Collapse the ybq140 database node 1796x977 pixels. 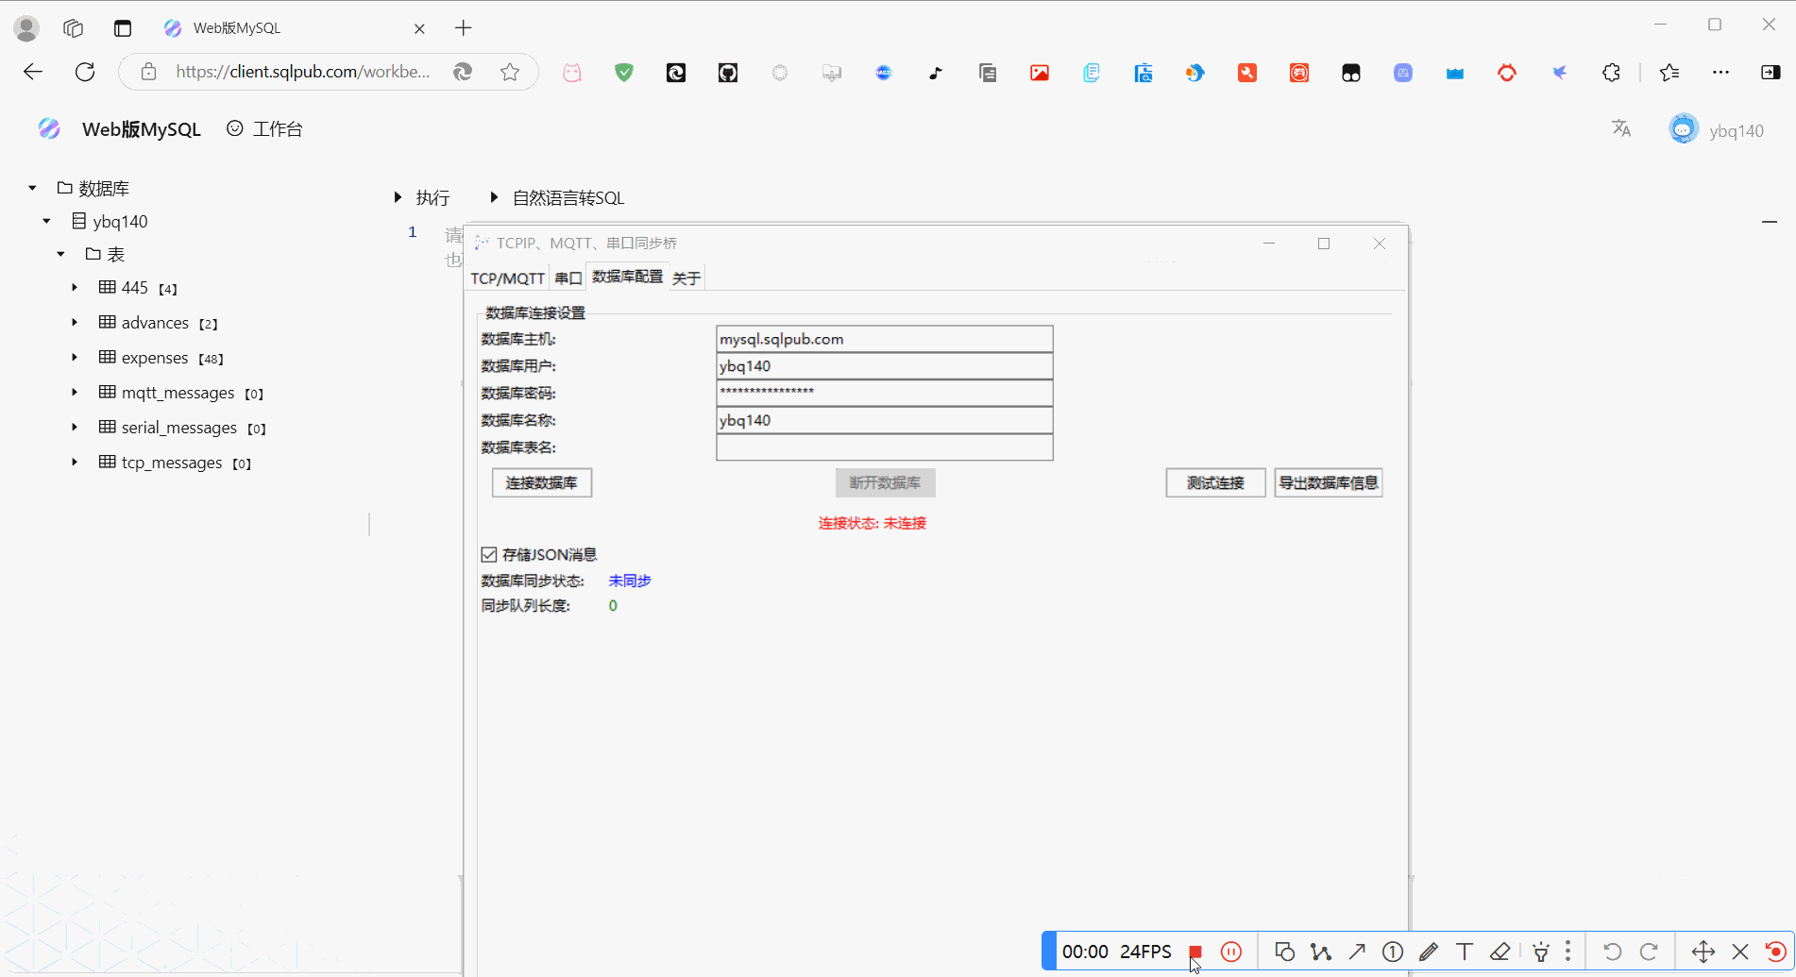(46, 221)
